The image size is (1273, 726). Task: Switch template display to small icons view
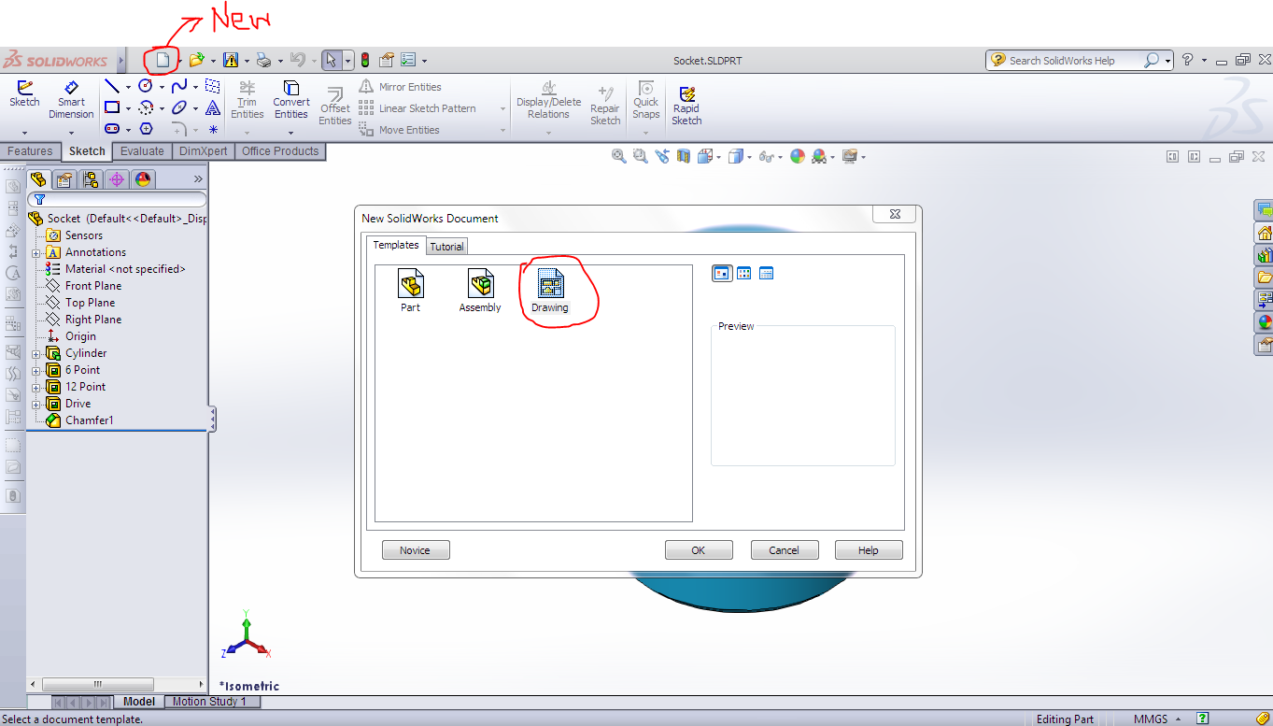click(744, 273)
